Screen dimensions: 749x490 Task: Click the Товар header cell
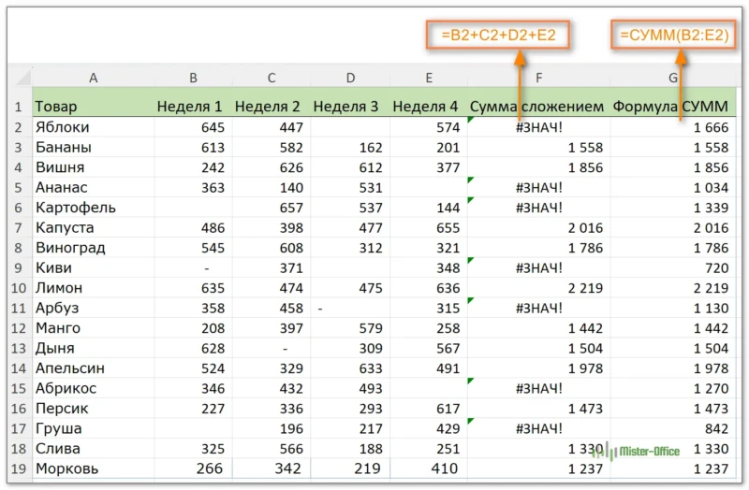[94, 107]
